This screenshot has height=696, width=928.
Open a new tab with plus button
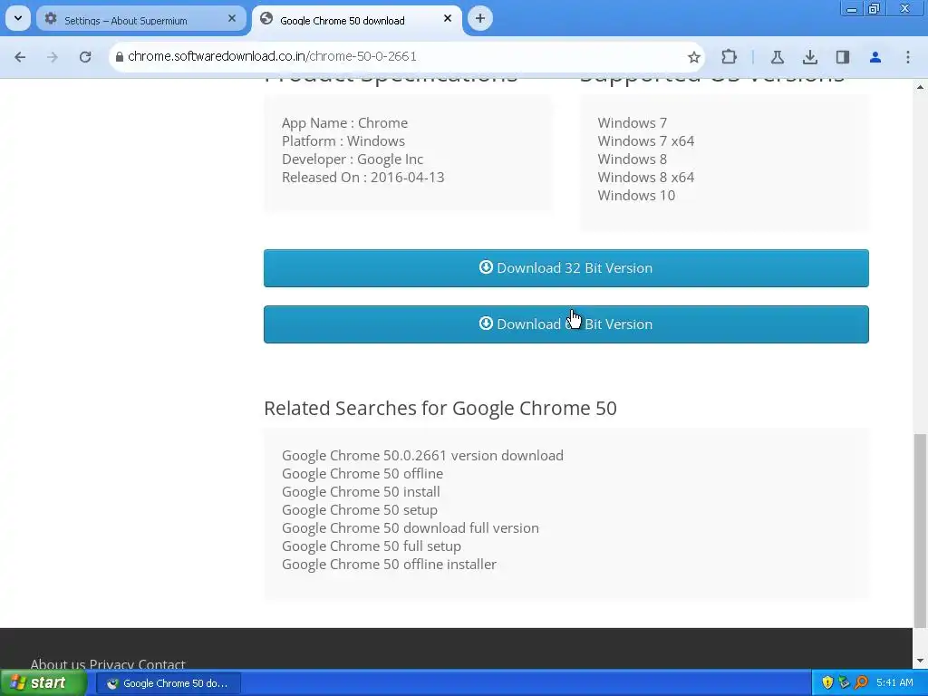(480, 18)
